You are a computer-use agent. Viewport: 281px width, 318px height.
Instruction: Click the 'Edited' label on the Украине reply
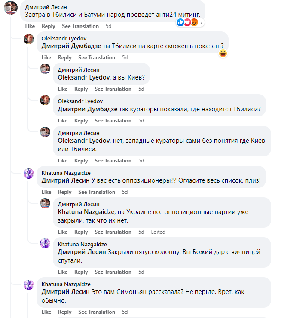pos(158,232)
